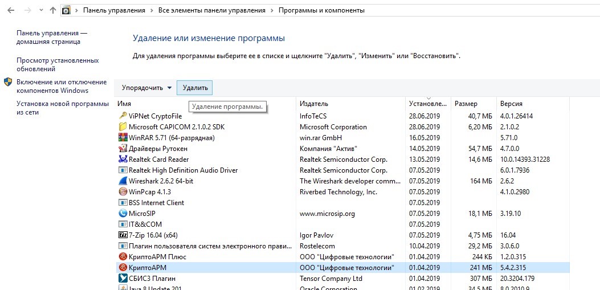Click the WinRAR 5.71 program icon
Viewport: 600px width, 290px height.
(x=123, y=138)
